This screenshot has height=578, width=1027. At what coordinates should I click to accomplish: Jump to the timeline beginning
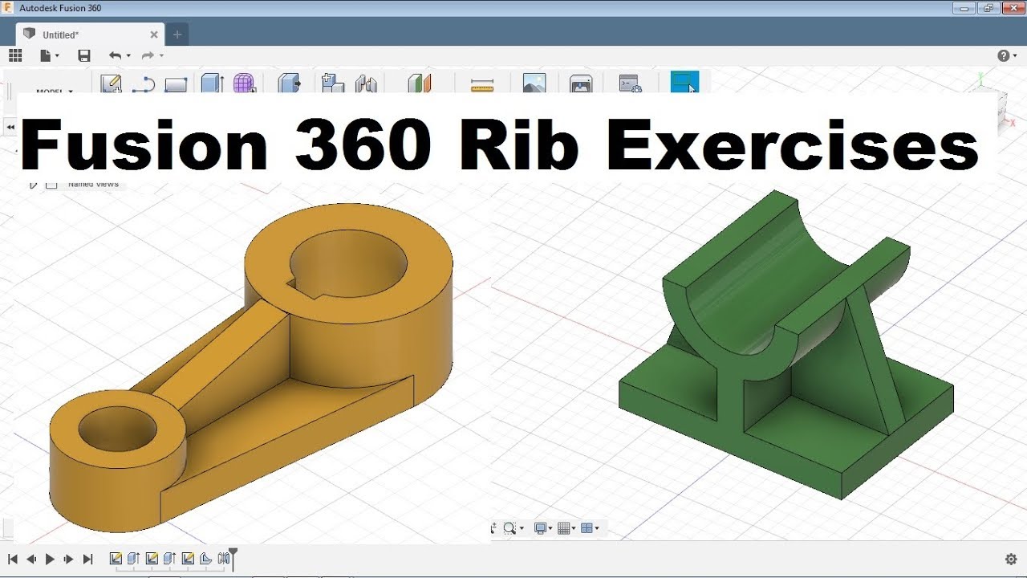13,559
